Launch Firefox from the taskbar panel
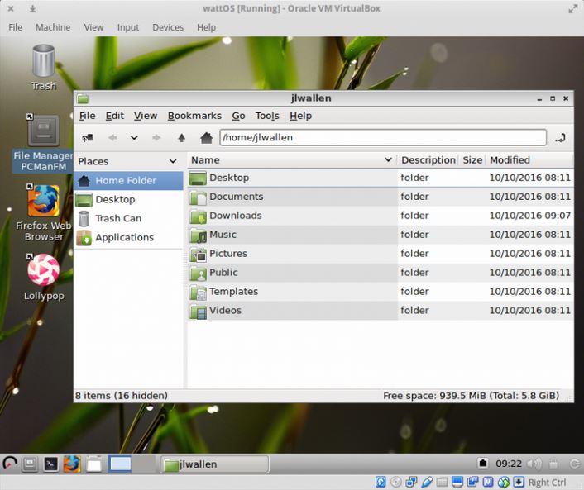Viewport: 584px width, 490px height. click(x=72, y=464)
